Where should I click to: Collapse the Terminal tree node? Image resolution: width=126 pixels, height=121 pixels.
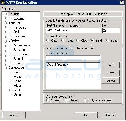click(x=6, y=23)
